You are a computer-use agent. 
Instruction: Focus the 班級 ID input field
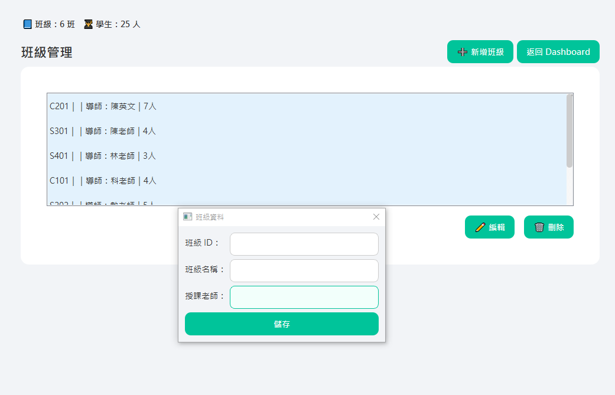pyautogui.click(x=304, y=244)
